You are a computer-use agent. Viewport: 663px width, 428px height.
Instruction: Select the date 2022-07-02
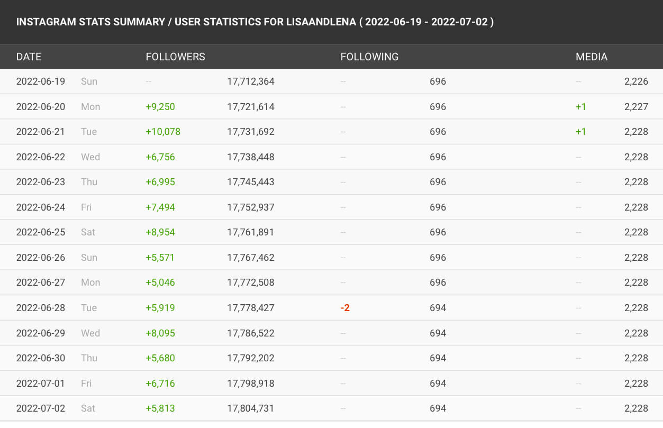point(41,408)
